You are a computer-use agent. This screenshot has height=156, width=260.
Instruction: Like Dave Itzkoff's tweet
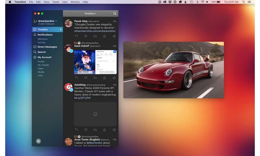click(x=86, y=78)
